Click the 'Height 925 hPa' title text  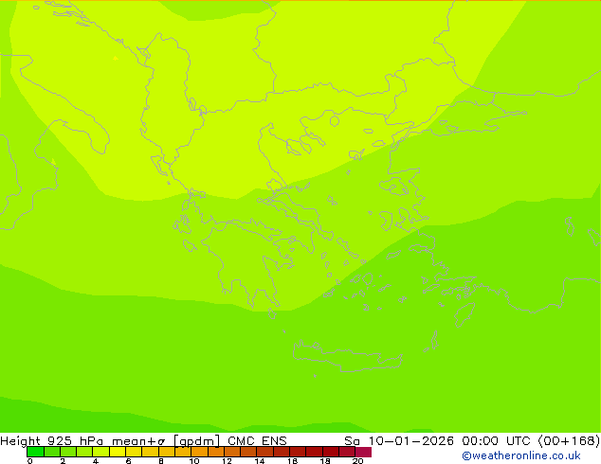click(52, 441)
